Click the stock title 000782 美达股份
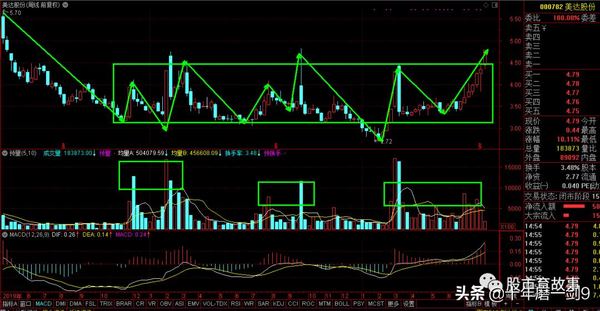 [567, 7]
